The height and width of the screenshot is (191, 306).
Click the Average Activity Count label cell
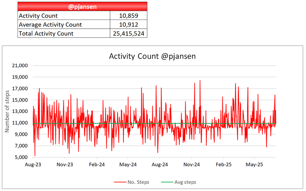click(x=64, y=24)
